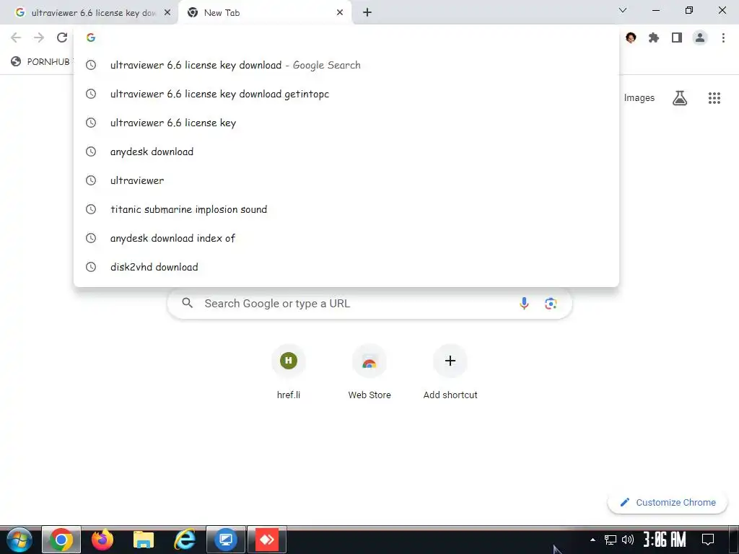Select suggestion 'anydesk download'
Viewport: 739px width, 554px height.
pyautogui.click(x=346, y=151)
